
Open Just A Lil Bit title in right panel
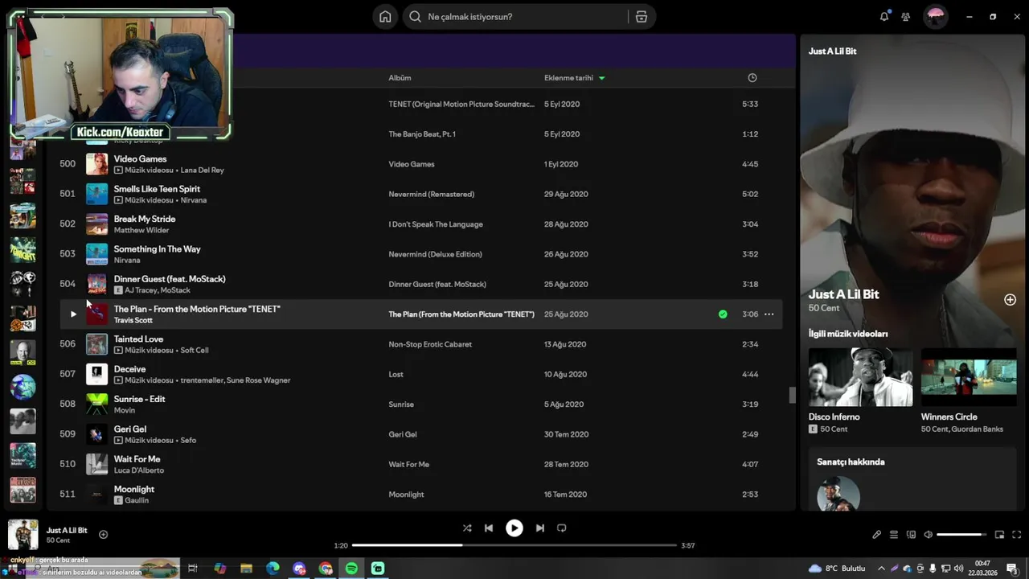pyautogui.click(x=843, y=294)
